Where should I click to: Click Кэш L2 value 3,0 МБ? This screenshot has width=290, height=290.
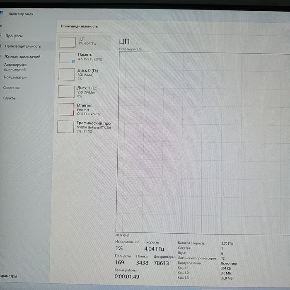226,273
